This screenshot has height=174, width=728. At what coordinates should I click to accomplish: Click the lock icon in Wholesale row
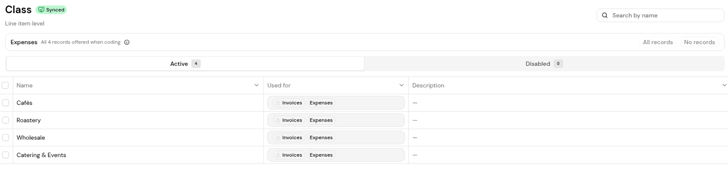click(x=278, y=138)
